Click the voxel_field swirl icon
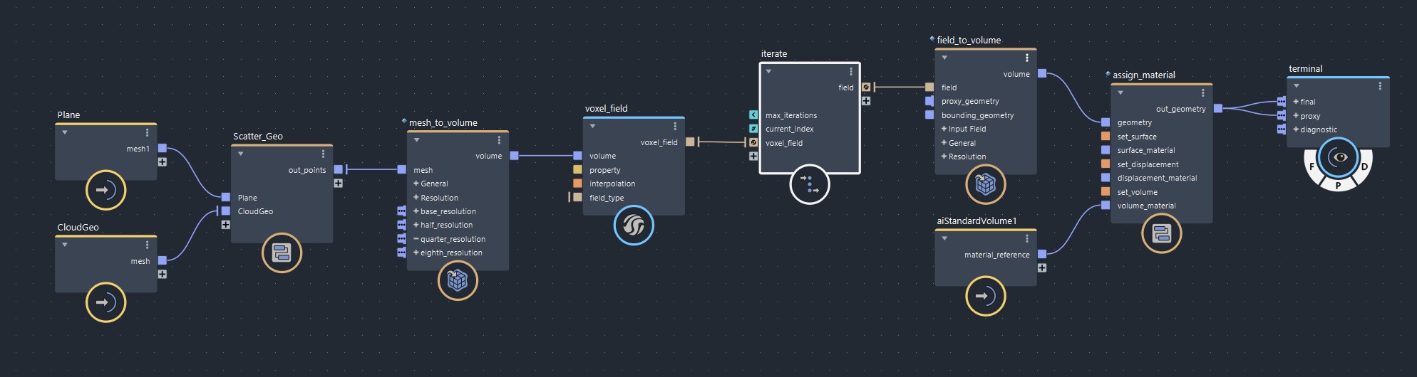 [x=634, y=225]
